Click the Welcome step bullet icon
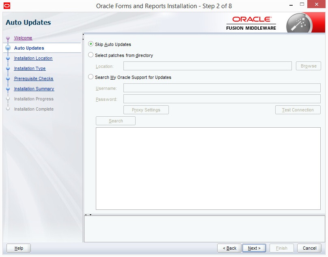 (x=8, y=38)
